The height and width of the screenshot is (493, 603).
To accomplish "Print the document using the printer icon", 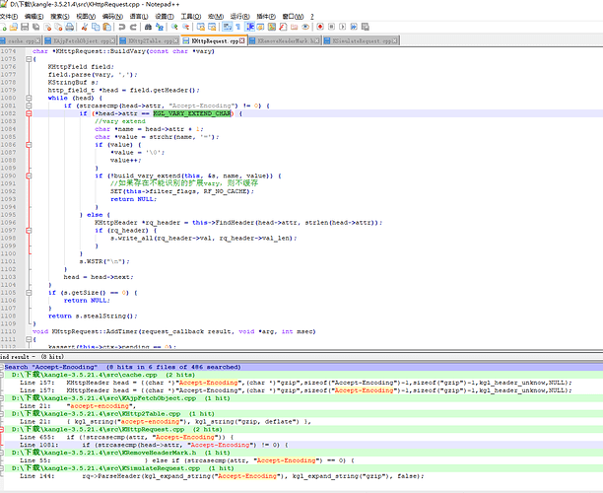I will point(70,27).
